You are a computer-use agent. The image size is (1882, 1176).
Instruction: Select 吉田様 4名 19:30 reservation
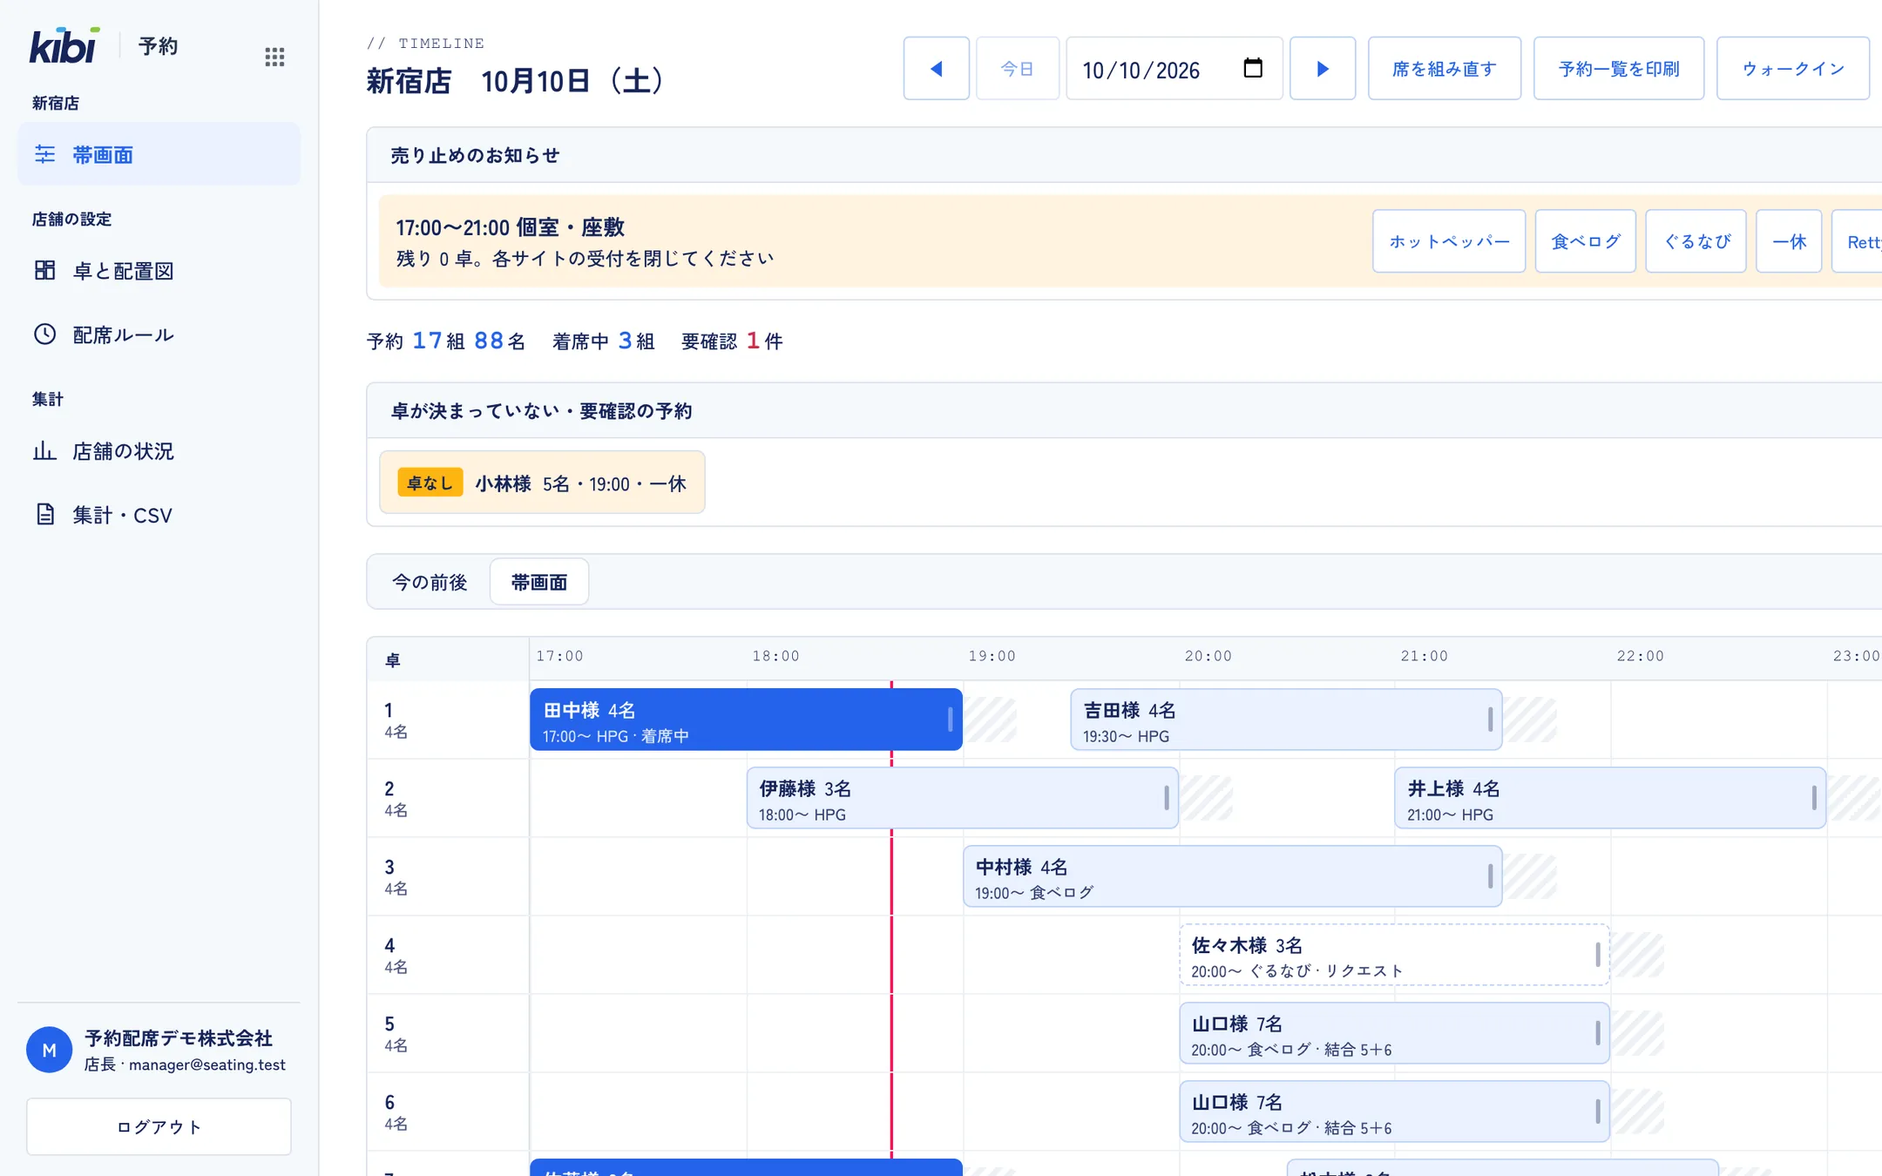1286,720
